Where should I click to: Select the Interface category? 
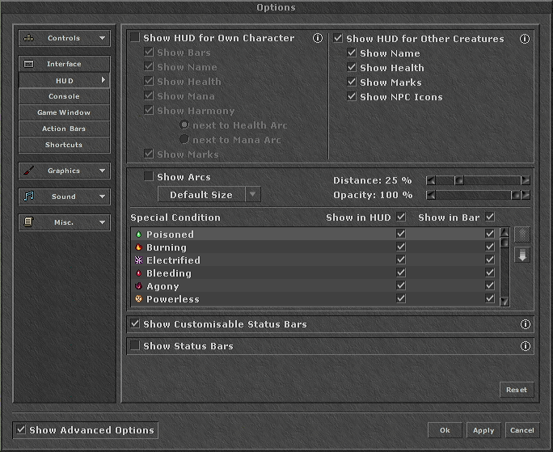tap(64, 64)
